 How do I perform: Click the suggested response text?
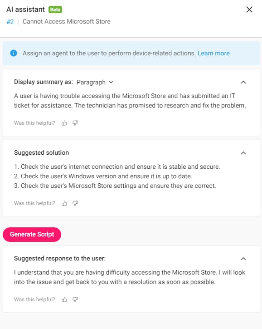[130, 277]
